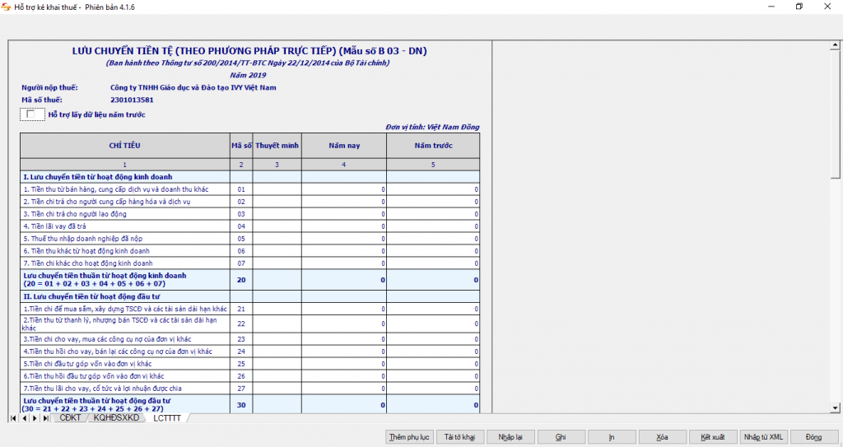Click the first-sheet navigation arrow
Viewport: 843px width, 447px height.
[13, 418]
